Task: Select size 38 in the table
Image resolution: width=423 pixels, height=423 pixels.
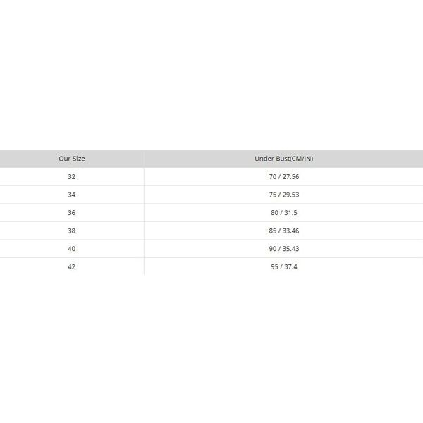Action: [72, 231]
